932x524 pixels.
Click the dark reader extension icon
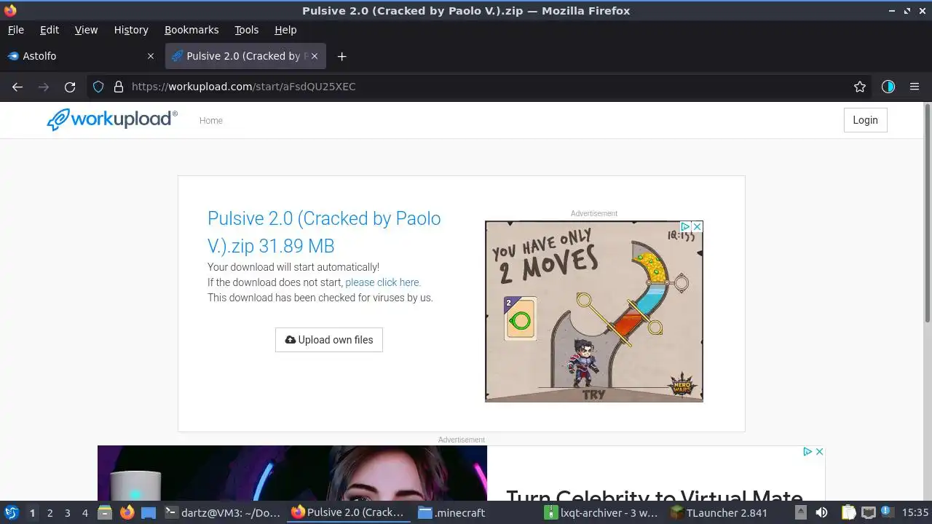point(888,87)
